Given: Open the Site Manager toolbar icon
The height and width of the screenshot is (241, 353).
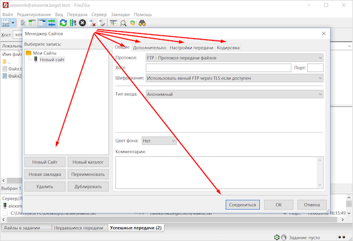Looking at the screenshot, I should click(x=6, y=23).
